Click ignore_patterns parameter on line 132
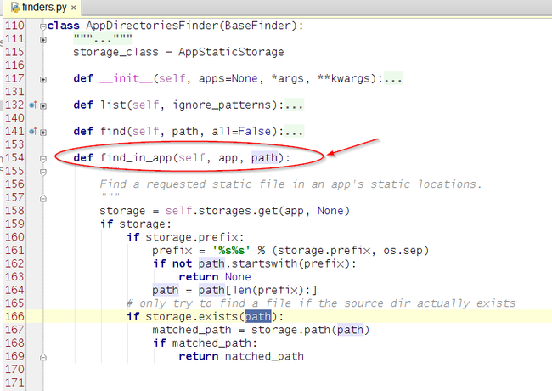Viewport: 552px width, 391px height. (222, 105)
